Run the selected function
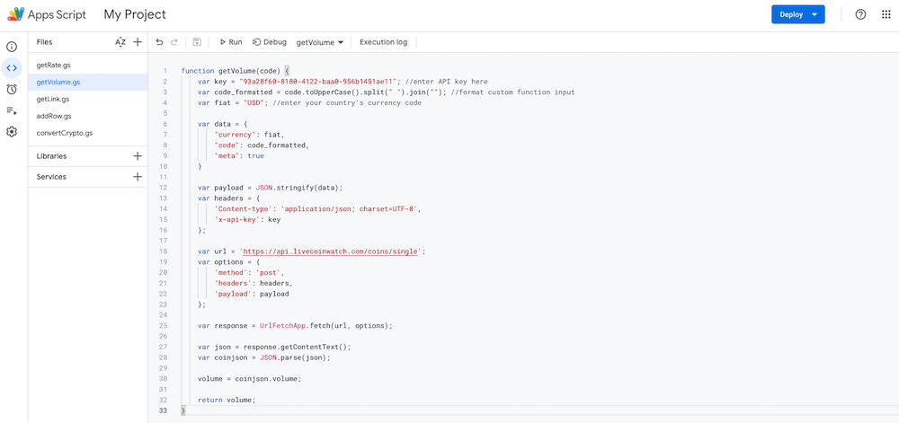This screenshot has width=899, height=423. [x=231, y=42]
